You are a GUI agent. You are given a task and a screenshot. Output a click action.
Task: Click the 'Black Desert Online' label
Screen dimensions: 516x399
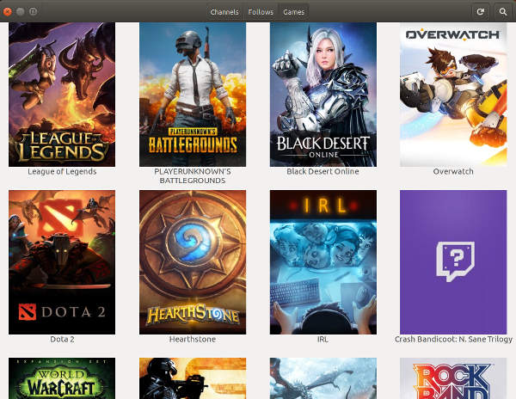coord(322,171)
